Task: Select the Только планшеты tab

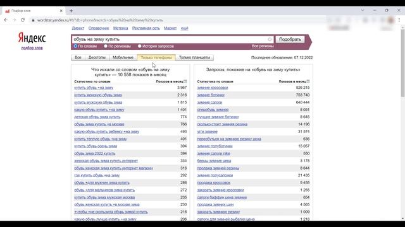Action: point(194,57)
